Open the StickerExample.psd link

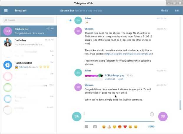[129, 54]
